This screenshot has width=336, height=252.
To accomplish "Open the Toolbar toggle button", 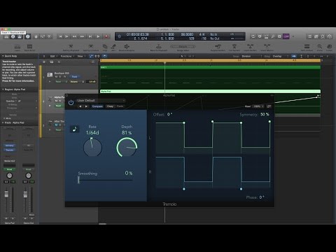I will pos(20,36).
